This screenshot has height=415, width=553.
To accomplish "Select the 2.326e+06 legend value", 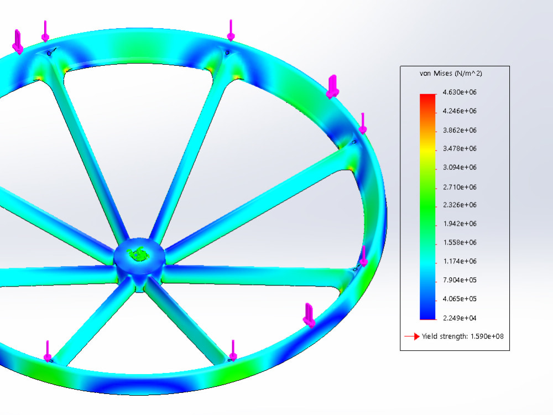I will click(460, 205).
